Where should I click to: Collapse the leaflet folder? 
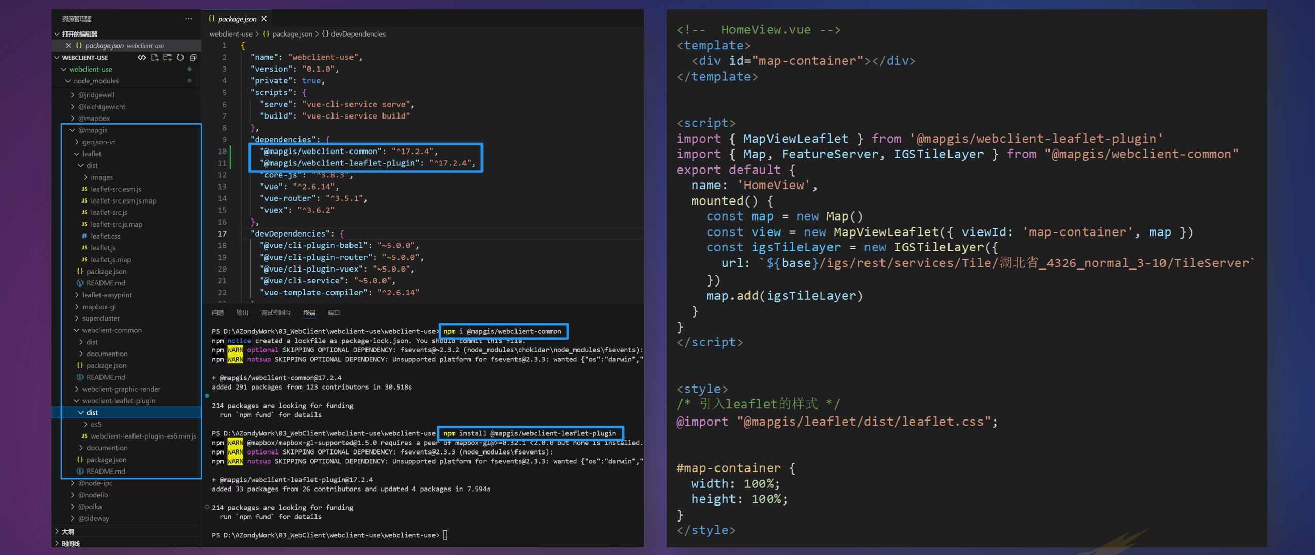coord(77,154)
